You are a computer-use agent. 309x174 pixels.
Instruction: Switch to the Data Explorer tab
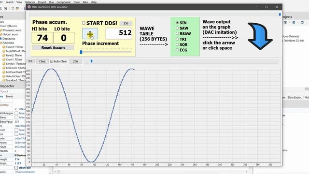pyautogui.click(x=295, y=98)
